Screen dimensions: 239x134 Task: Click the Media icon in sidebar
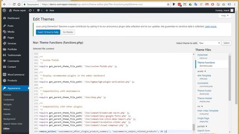click(4, 32)
